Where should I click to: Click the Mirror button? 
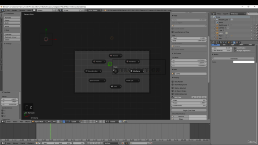click(12, 26)
